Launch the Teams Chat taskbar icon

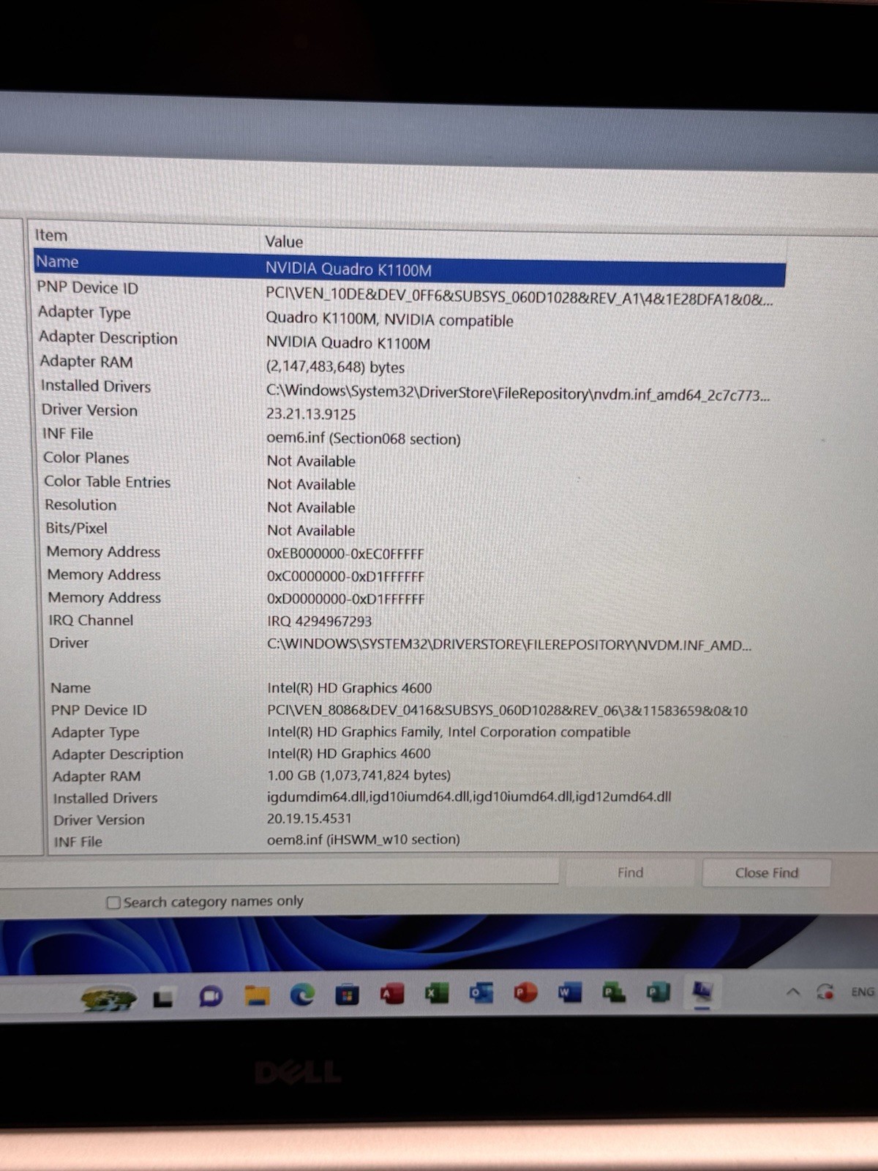point(211,996)
